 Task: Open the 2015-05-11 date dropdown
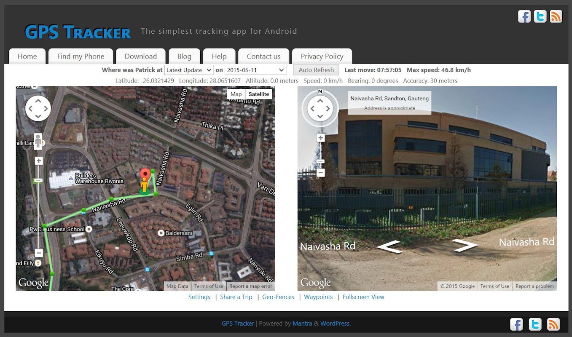coord(255,70)
